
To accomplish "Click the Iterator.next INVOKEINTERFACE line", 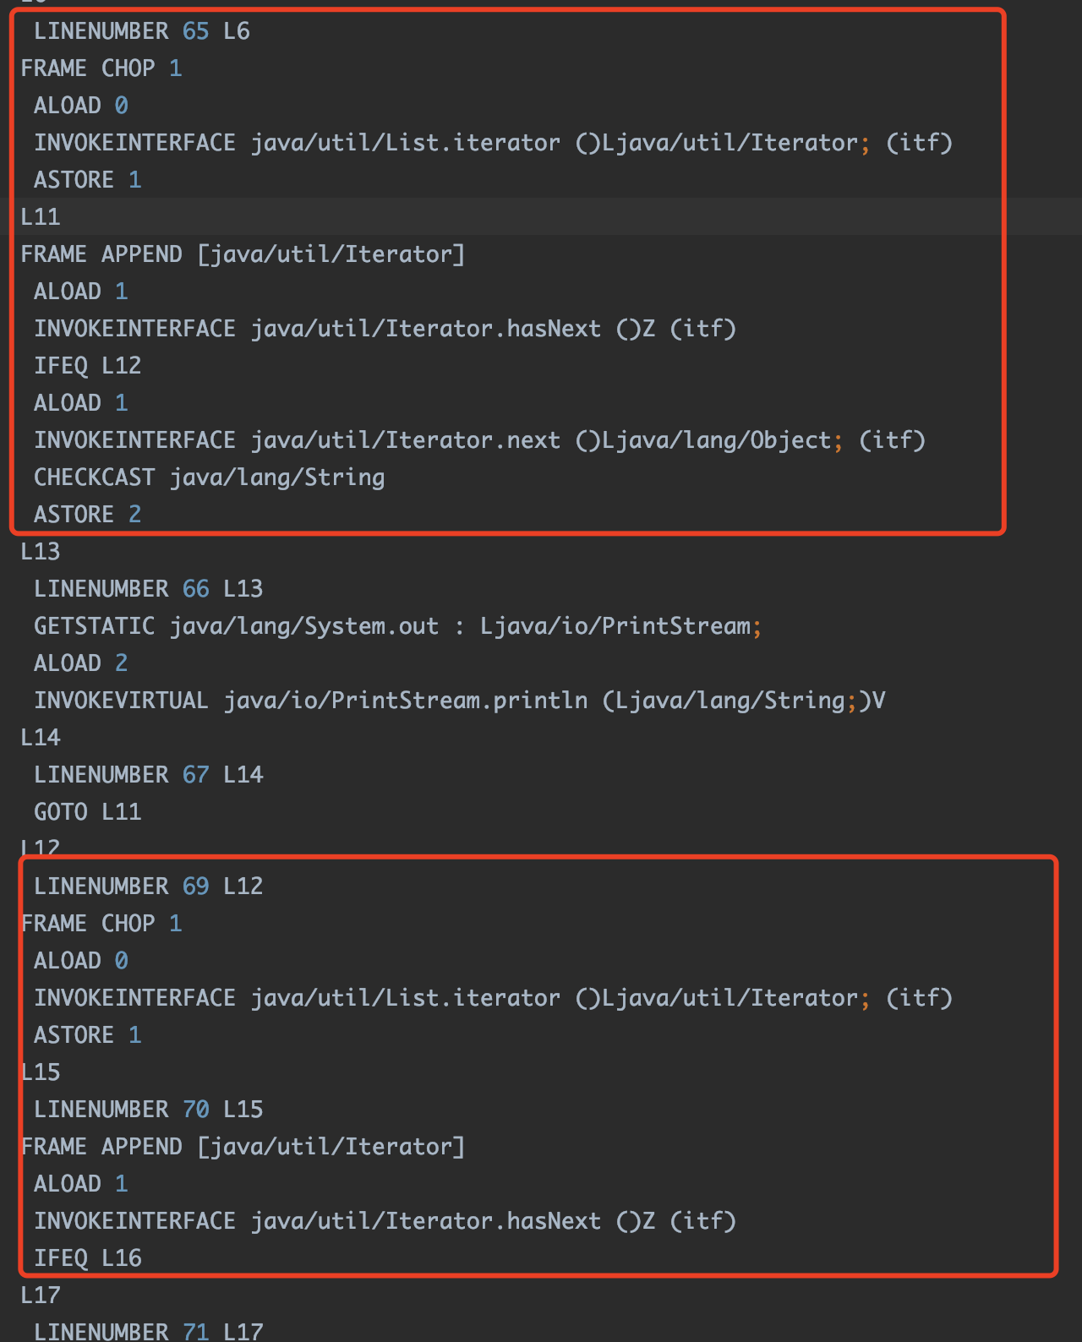I will click(480, 440).
